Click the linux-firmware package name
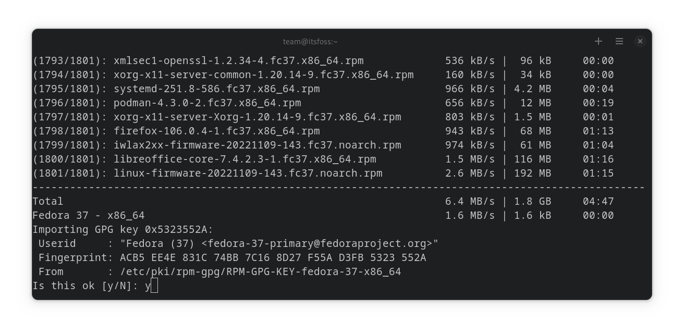 click(x=248, y=173)
